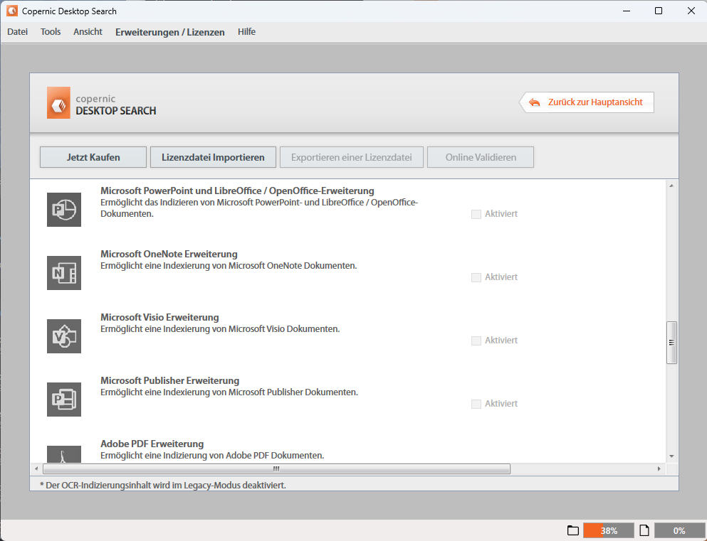Enable Aktiviert for the OneNote extension
The width and height of the screenshot is (707, 541).
point(476,277)
